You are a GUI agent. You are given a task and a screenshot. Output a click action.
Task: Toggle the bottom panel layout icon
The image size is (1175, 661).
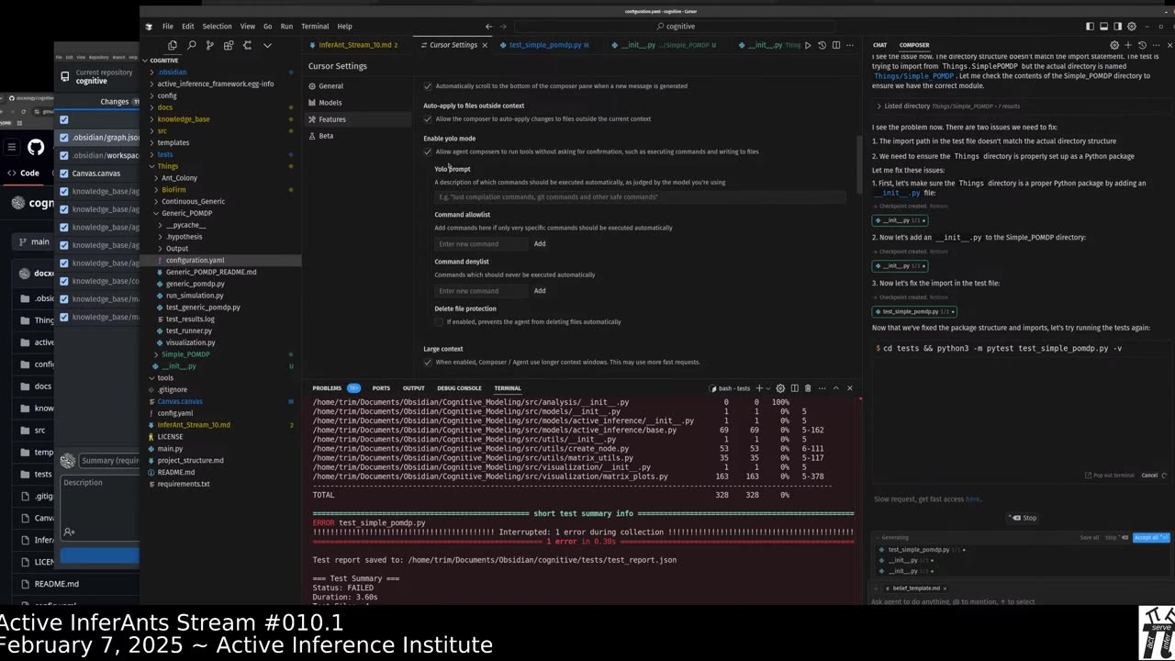1103,27
